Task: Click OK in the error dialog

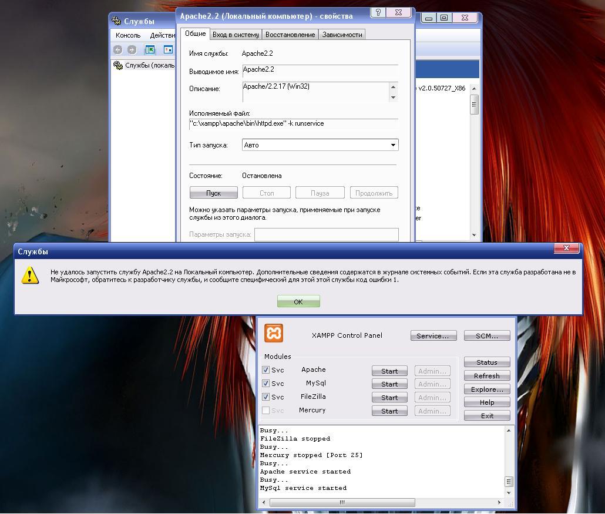Action: click(x=298, y=301)
